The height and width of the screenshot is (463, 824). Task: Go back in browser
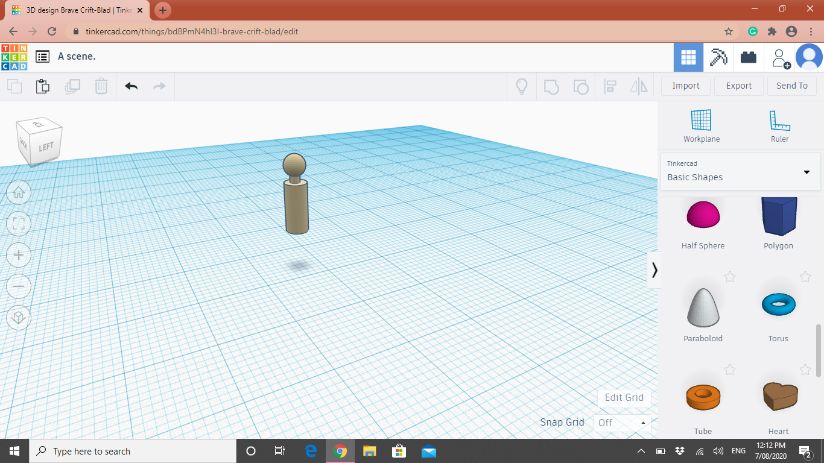[x=13, y=31]
